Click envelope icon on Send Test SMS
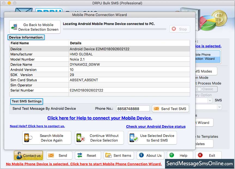235x169 pixels. click(x=156, y=109)
